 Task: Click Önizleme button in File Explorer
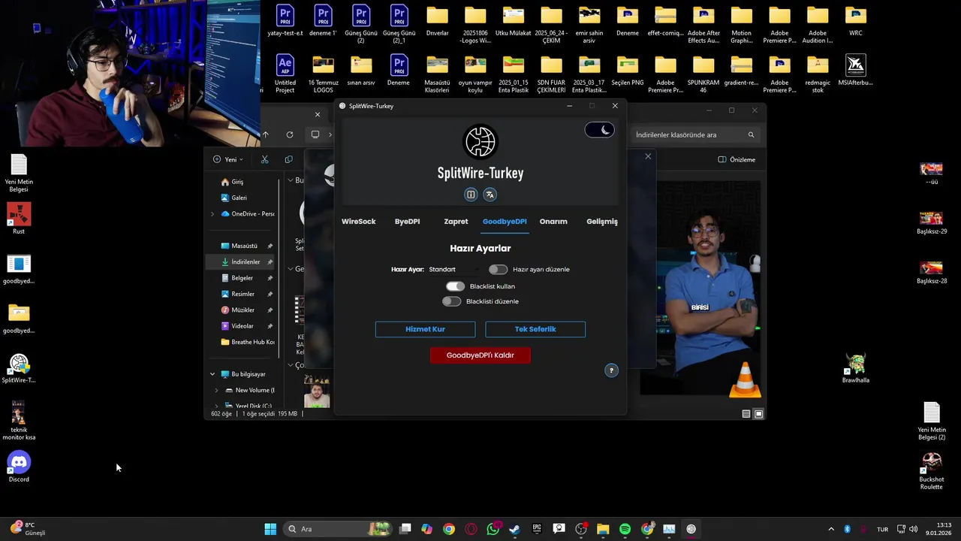pyautogui.click(x=737, y=159)
